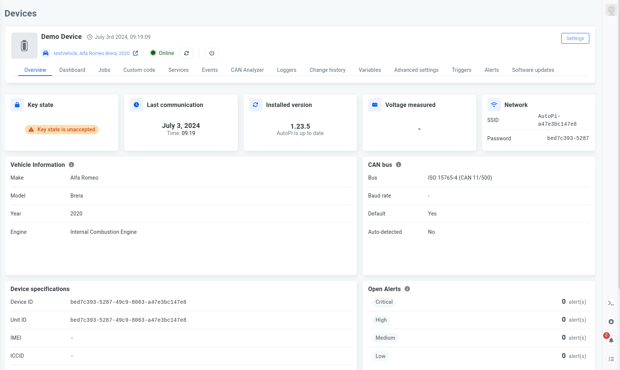Select the Software updates tab
This screenshot has width=620, height=370.
pos(533,70)
